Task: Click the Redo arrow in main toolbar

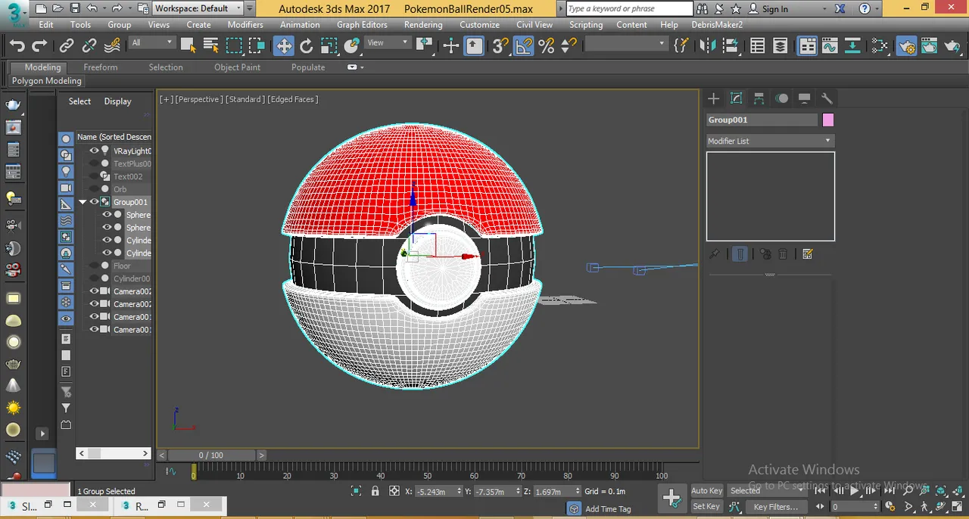Action: click(x=39, y=46)
